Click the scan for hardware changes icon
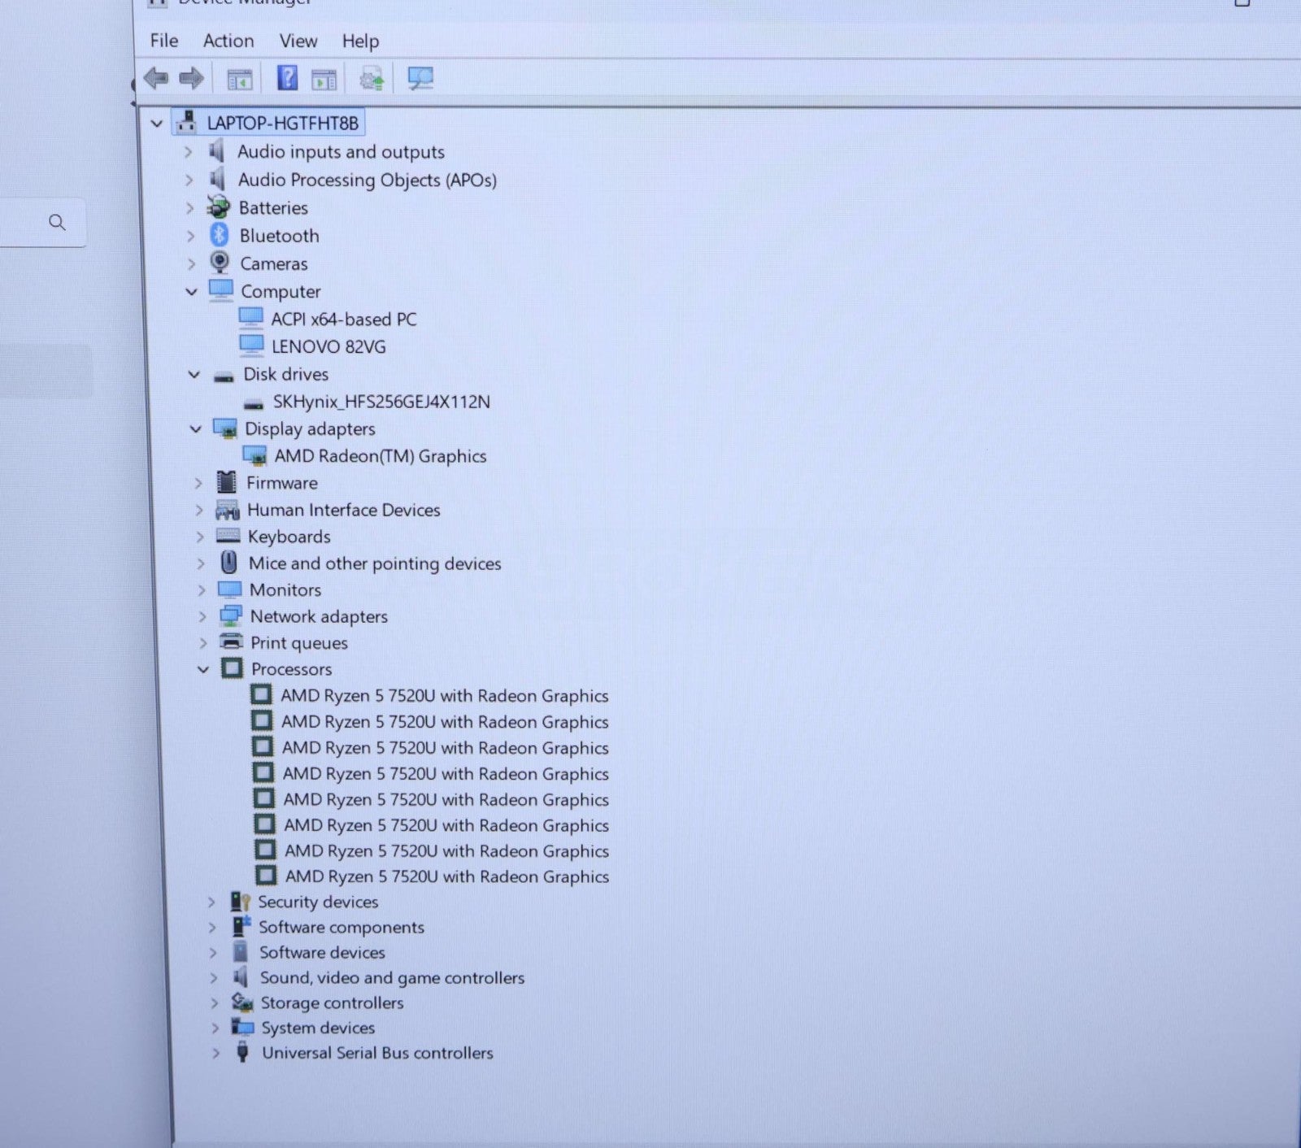This screenshot has width=1301, height=1148. (420, 79)
